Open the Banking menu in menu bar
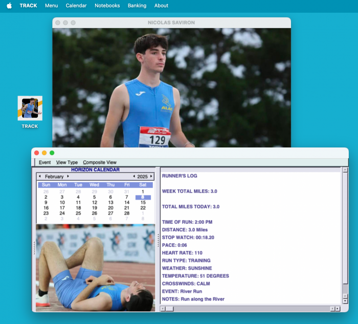 [137, 6]
